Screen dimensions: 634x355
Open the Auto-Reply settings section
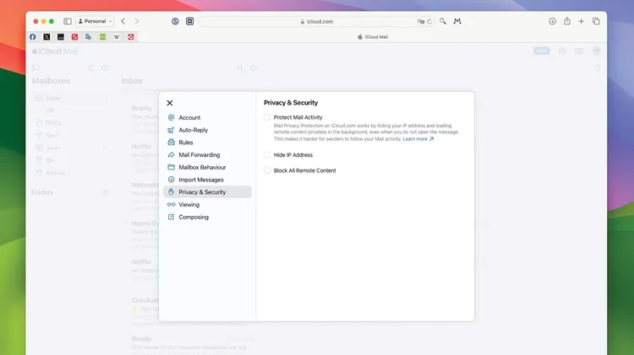(x=207, y=130)
